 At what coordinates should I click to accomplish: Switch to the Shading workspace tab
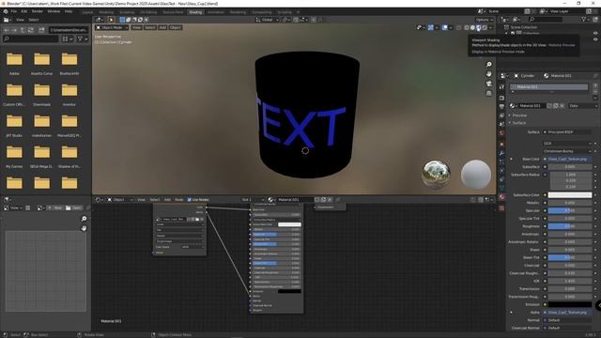(195, 12)
